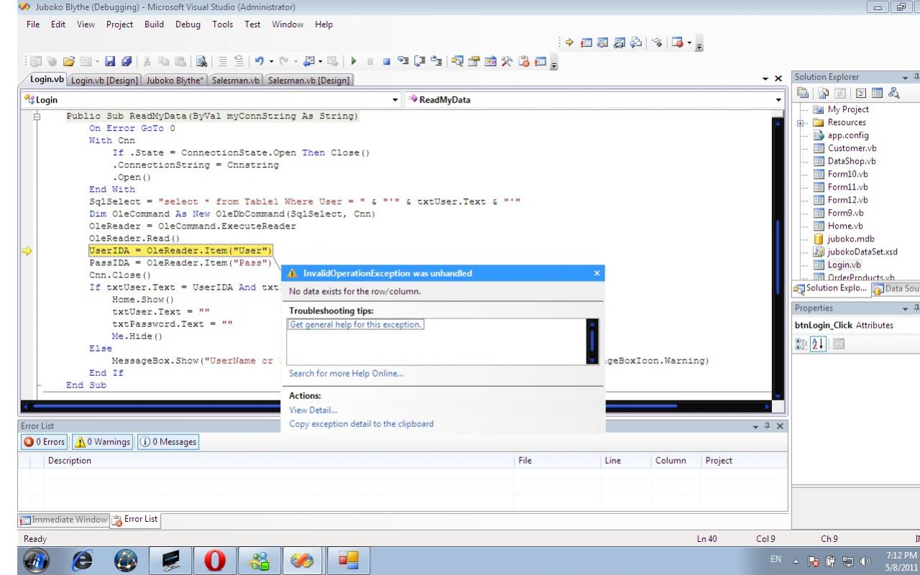Switch to the Salesman.vb tab
Image resolution: width=920 pixels, height=575 pixels.
236,80
